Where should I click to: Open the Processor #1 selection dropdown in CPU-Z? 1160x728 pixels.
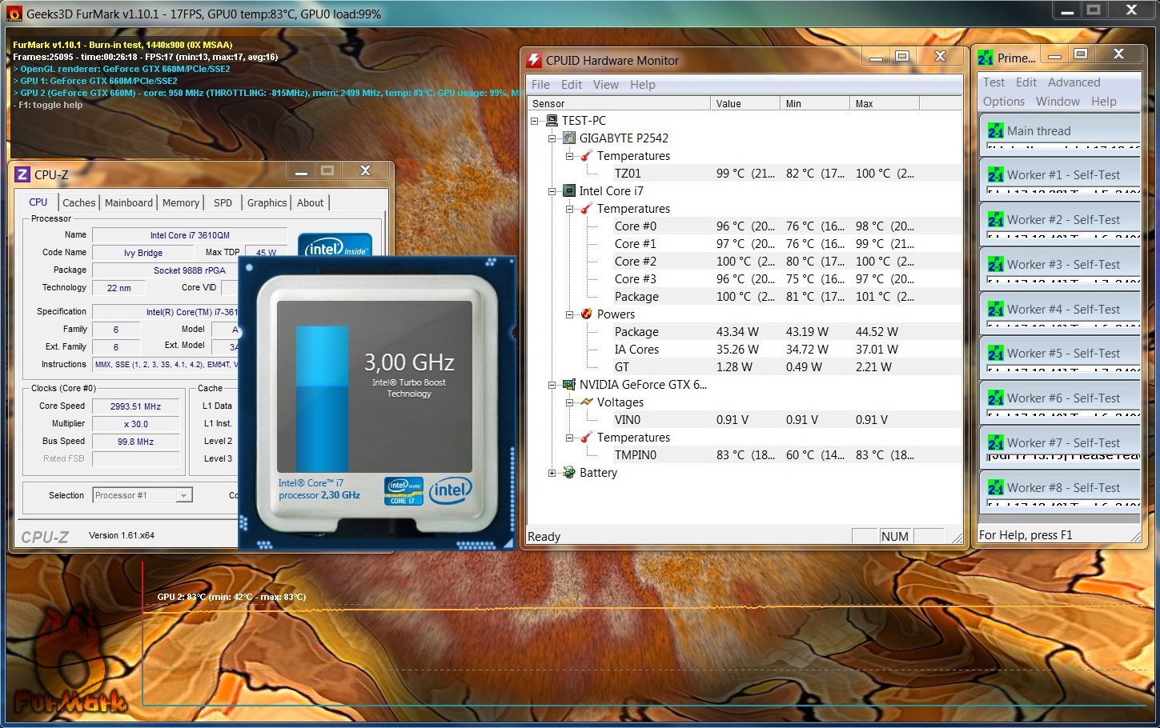183,495
